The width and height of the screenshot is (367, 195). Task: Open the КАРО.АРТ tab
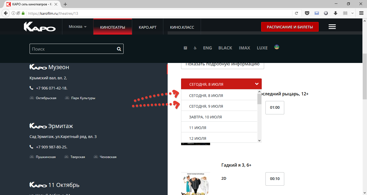147,27
